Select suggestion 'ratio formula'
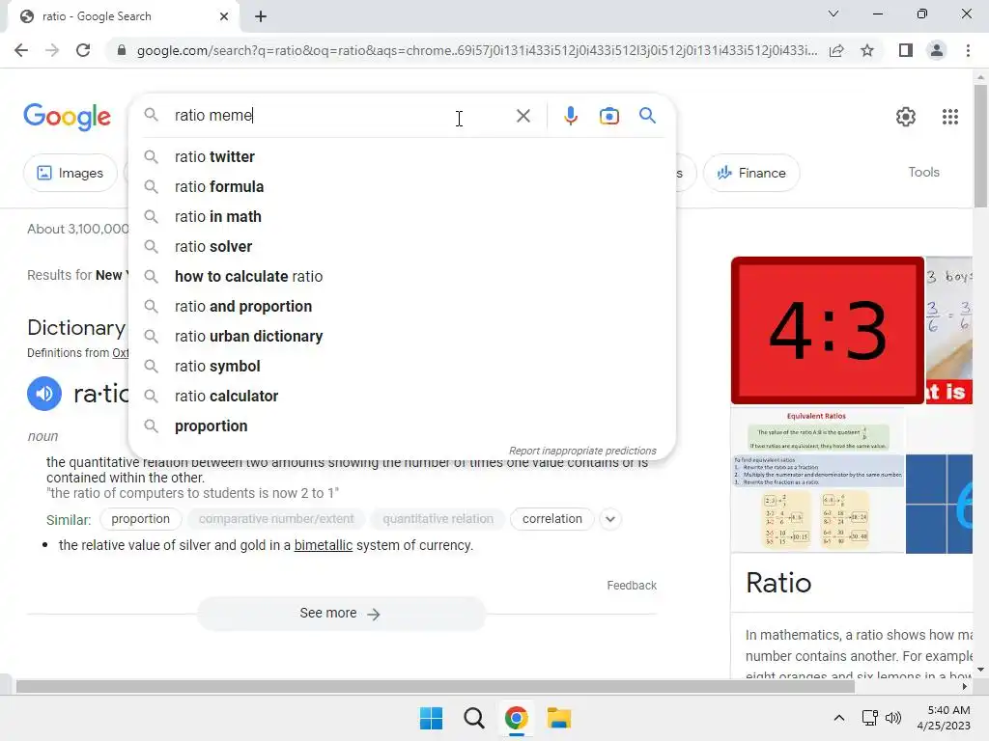This screenshot has width=989, height=741. coord(402,186)
